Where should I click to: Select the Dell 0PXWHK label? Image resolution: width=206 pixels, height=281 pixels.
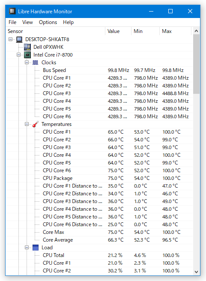48,47
